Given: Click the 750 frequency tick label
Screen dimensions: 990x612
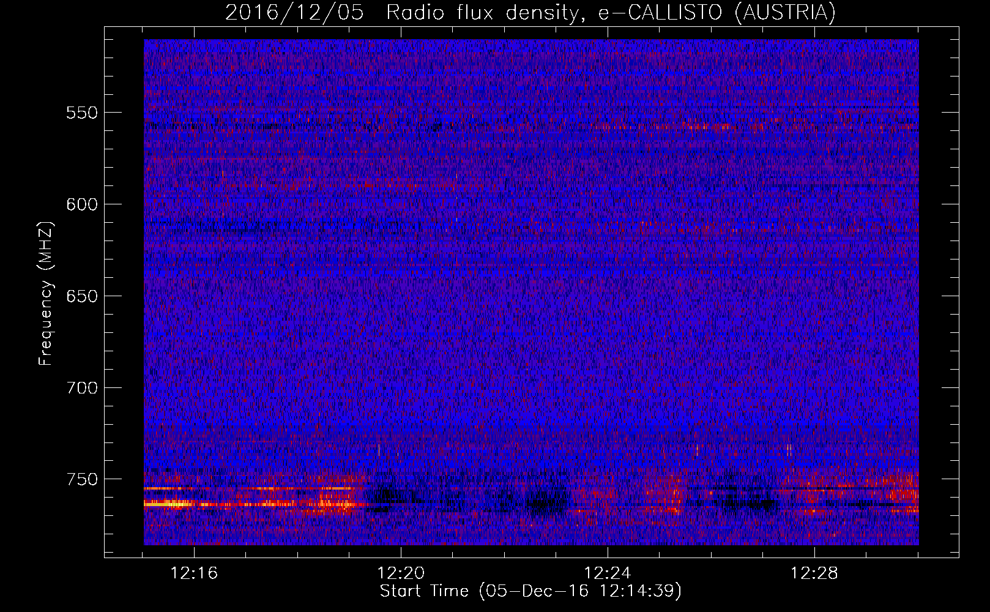Looking at the screenshot, I should 82,479.
